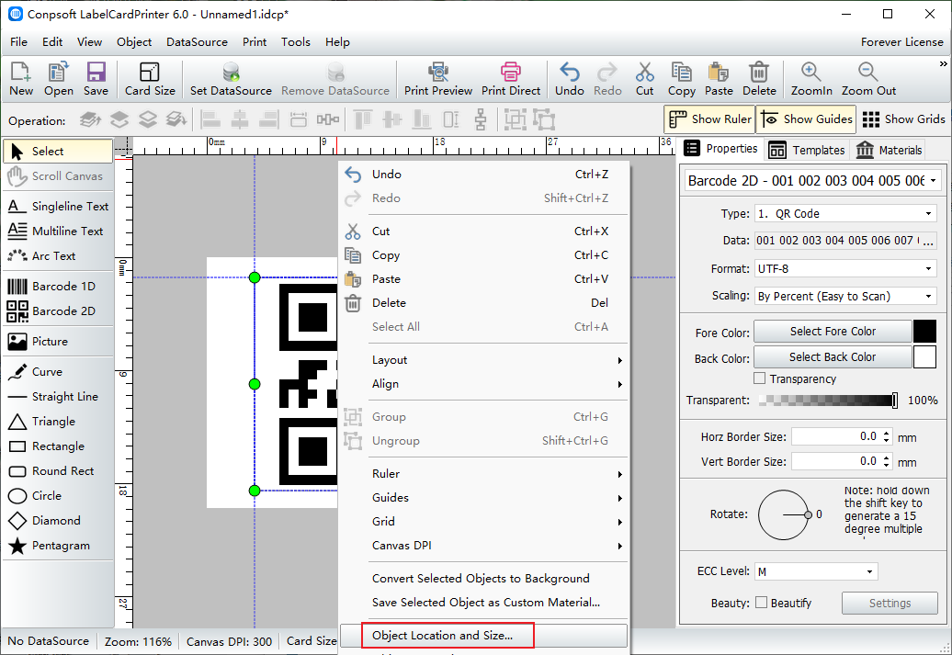
Task: Choose Object Location and Size menu item
Action: 484,636
